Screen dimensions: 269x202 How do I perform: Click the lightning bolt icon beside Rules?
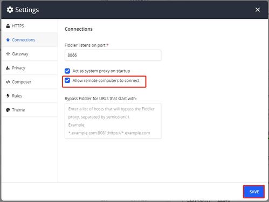(x=8, y=96)
